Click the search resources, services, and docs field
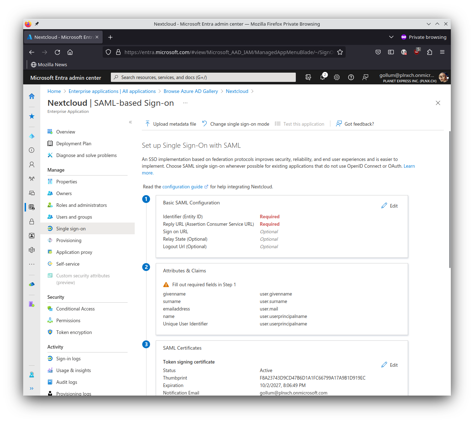The height and width of the screenshot is (423, 474). (203, 77)
